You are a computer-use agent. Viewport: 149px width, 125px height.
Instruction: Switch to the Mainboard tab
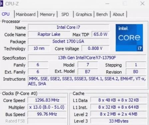[x=26, y=14]
